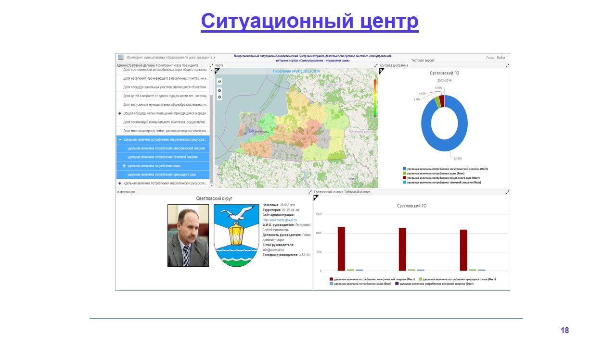The image size is (616, 346).
Task: Select 'удельная величина потребления природного газа' tree row
Action: point(163,174)
